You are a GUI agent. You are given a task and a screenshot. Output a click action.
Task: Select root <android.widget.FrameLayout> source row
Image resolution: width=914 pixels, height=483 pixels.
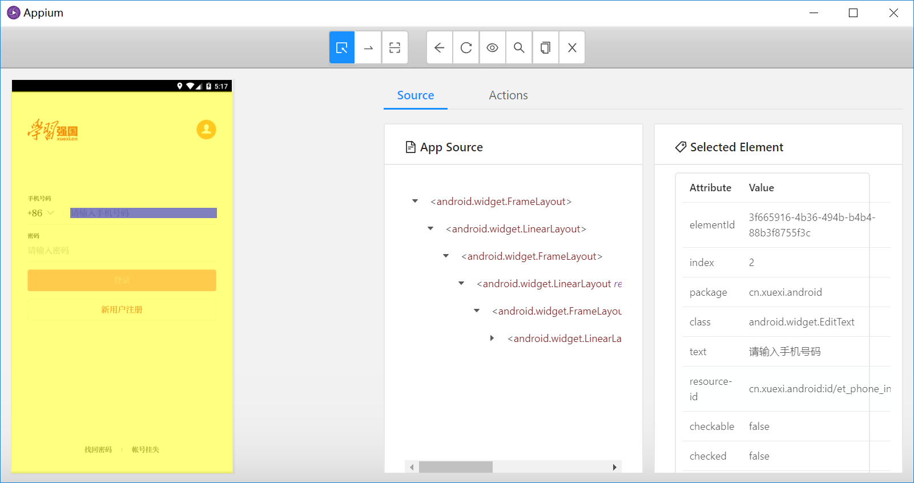click(501, 202)
